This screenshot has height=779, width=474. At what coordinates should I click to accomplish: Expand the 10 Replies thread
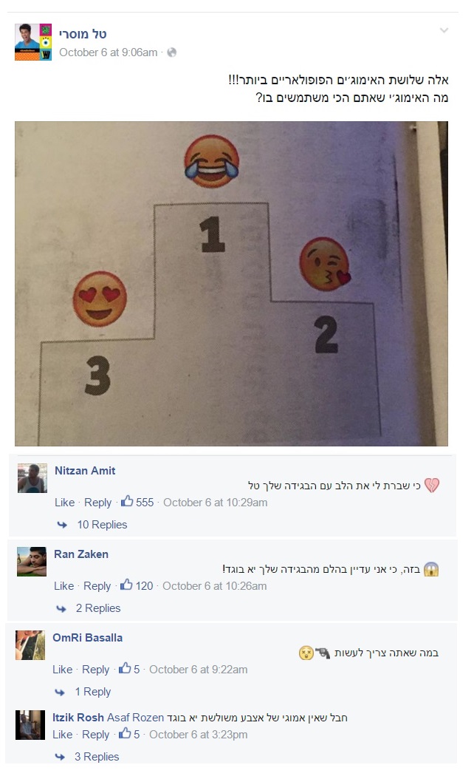[102, 525]
